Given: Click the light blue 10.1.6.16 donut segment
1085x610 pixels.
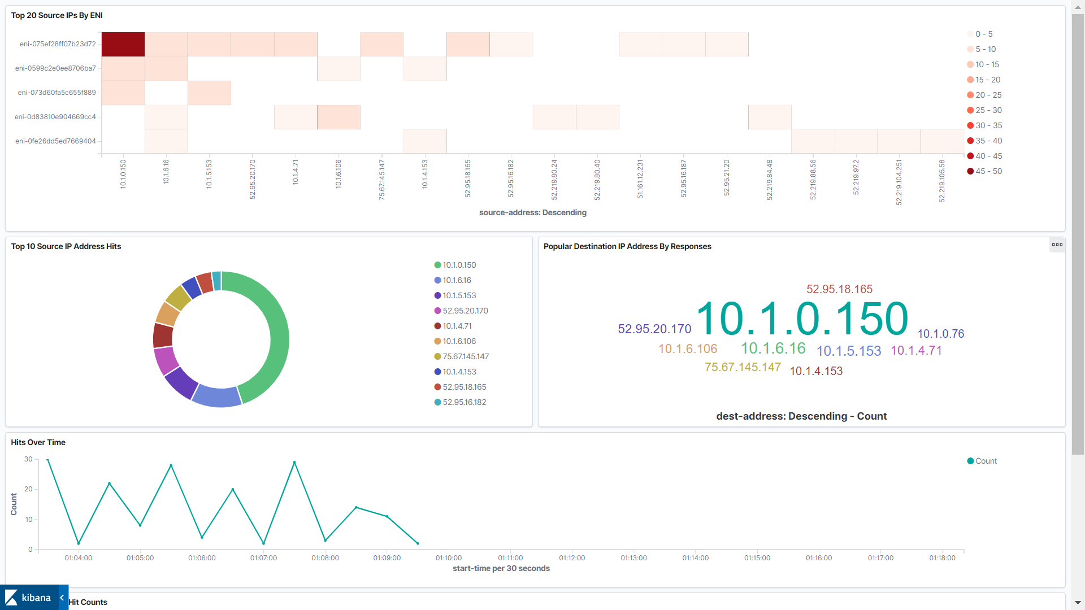Looking at the screenshot, I should pyautogui.click(x=217, y=396).
